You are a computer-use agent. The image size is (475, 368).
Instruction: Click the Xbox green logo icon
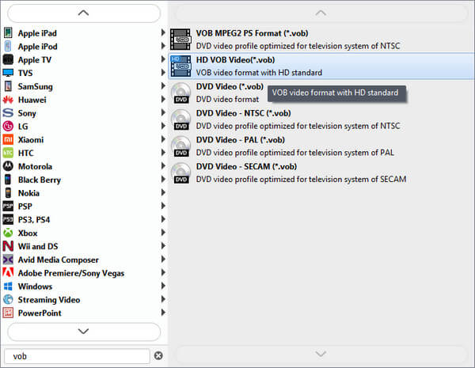pos(8,233)
